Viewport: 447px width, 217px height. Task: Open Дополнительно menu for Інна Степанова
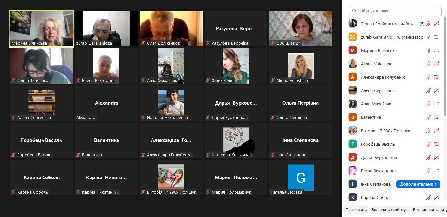418,184
